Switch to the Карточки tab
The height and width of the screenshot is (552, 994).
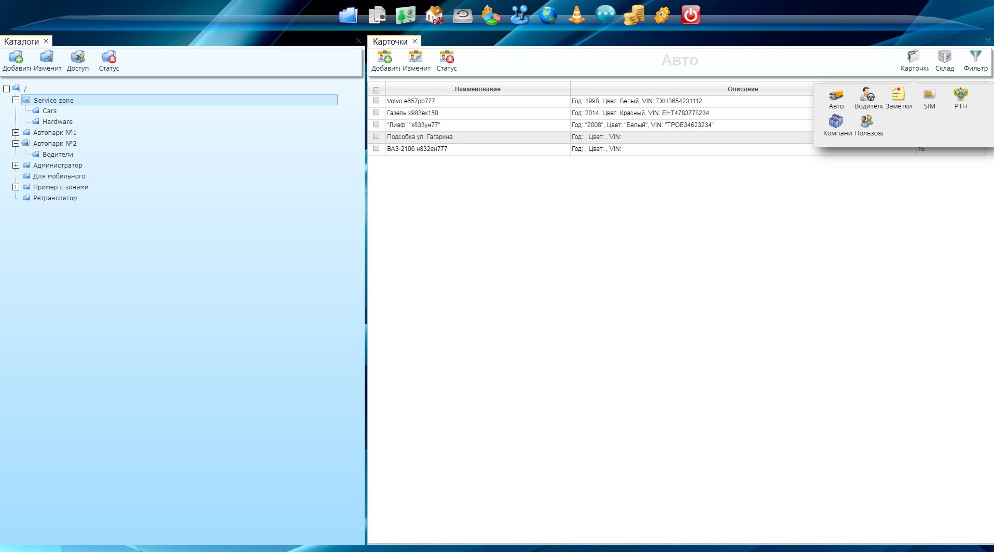point(390,42)
